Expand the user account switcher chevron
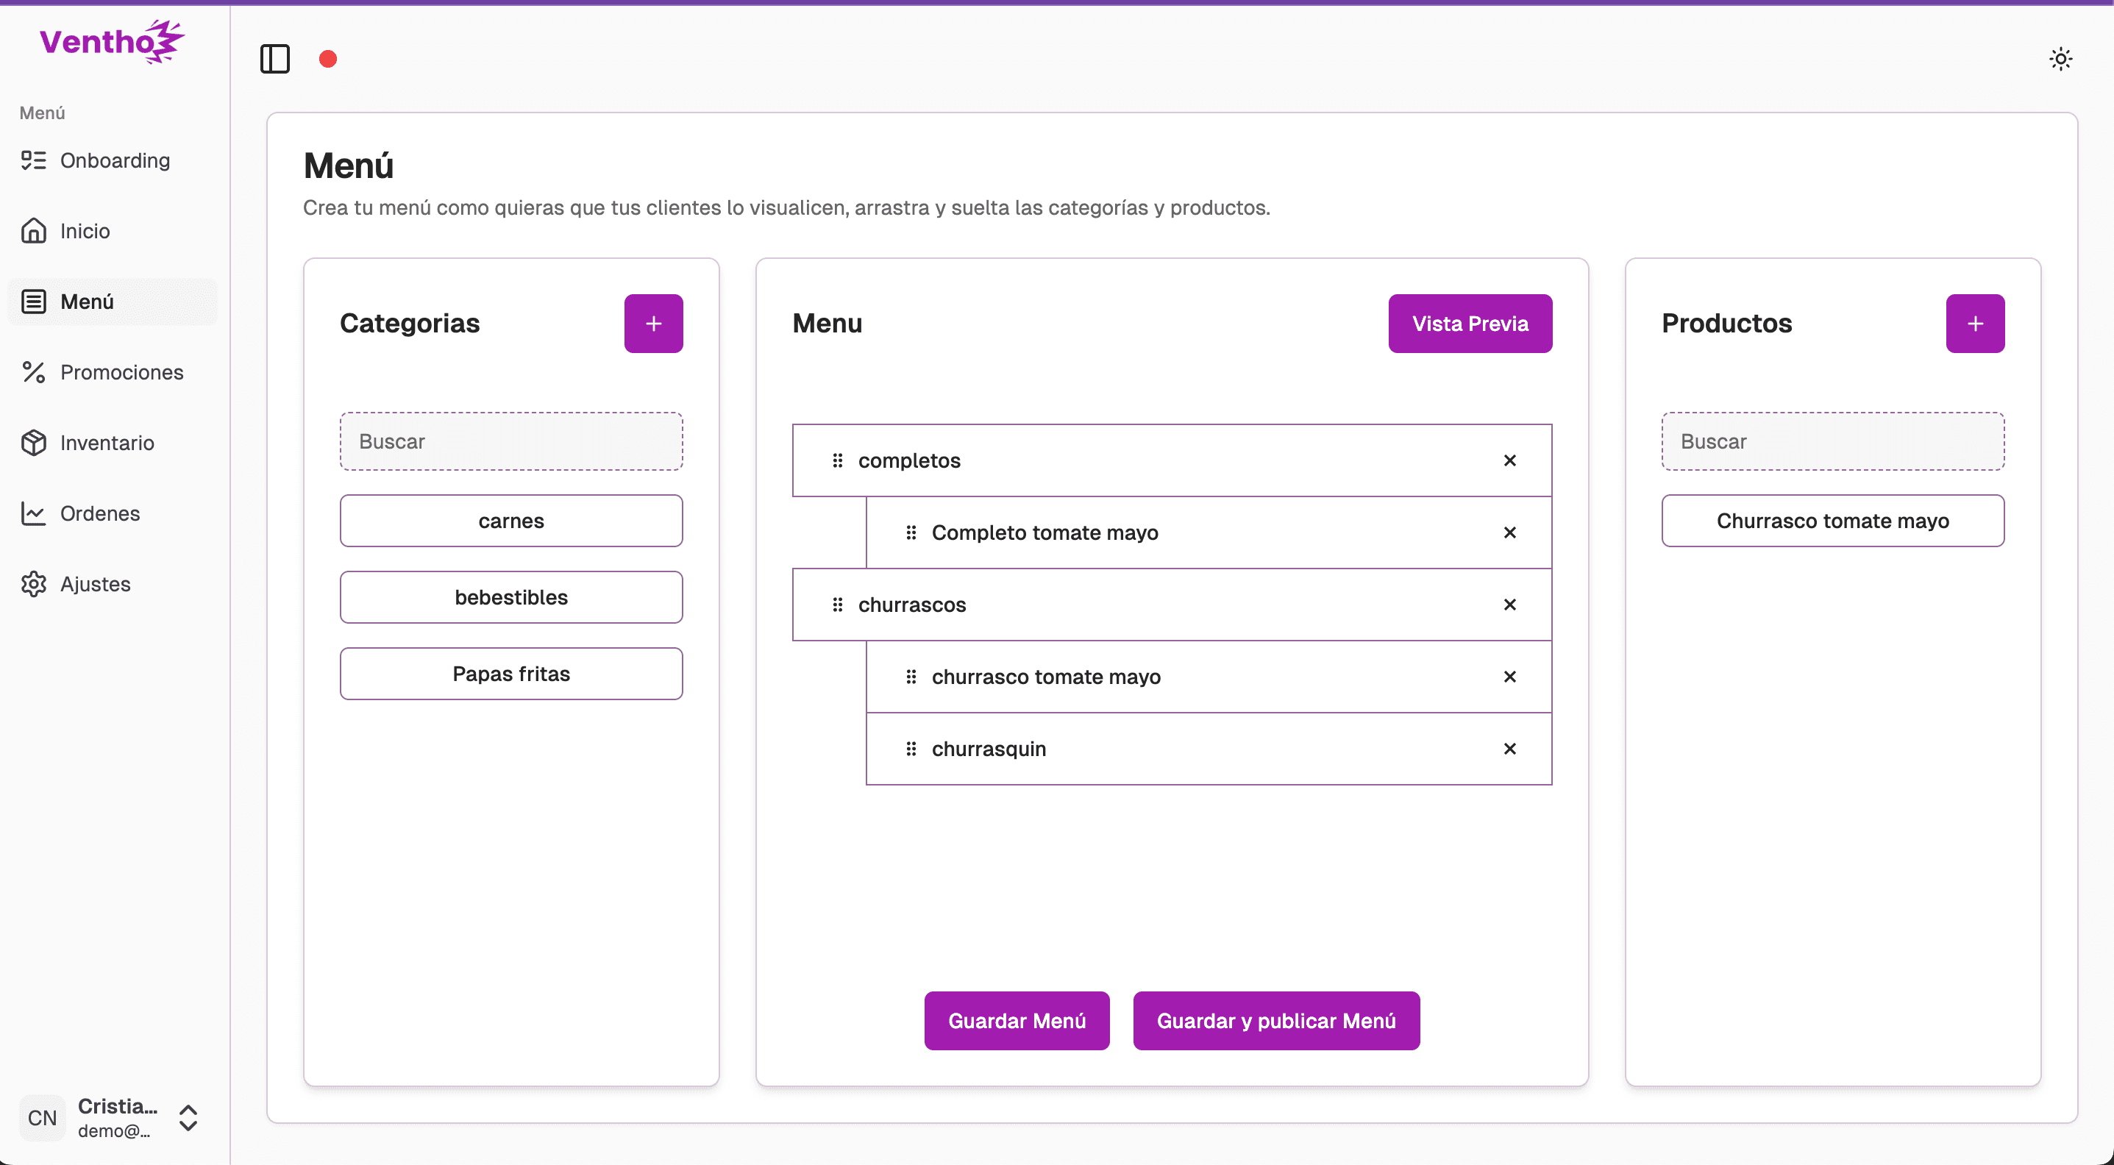This screenshot has width=2114, height=1165. point(188,1117)
